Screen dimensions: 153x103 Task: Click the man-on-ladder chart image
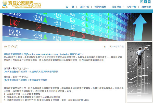[x=139, y=72]
